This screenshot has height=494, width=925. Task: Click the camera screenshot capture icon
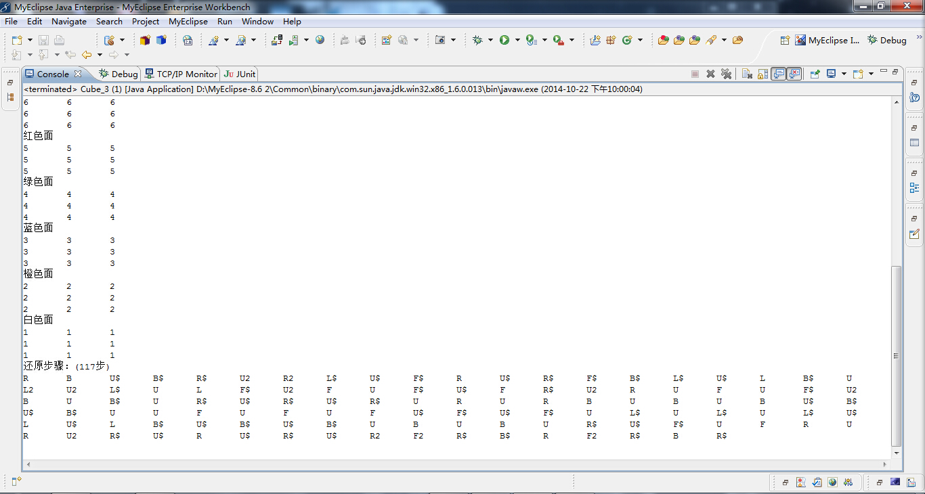440,41
